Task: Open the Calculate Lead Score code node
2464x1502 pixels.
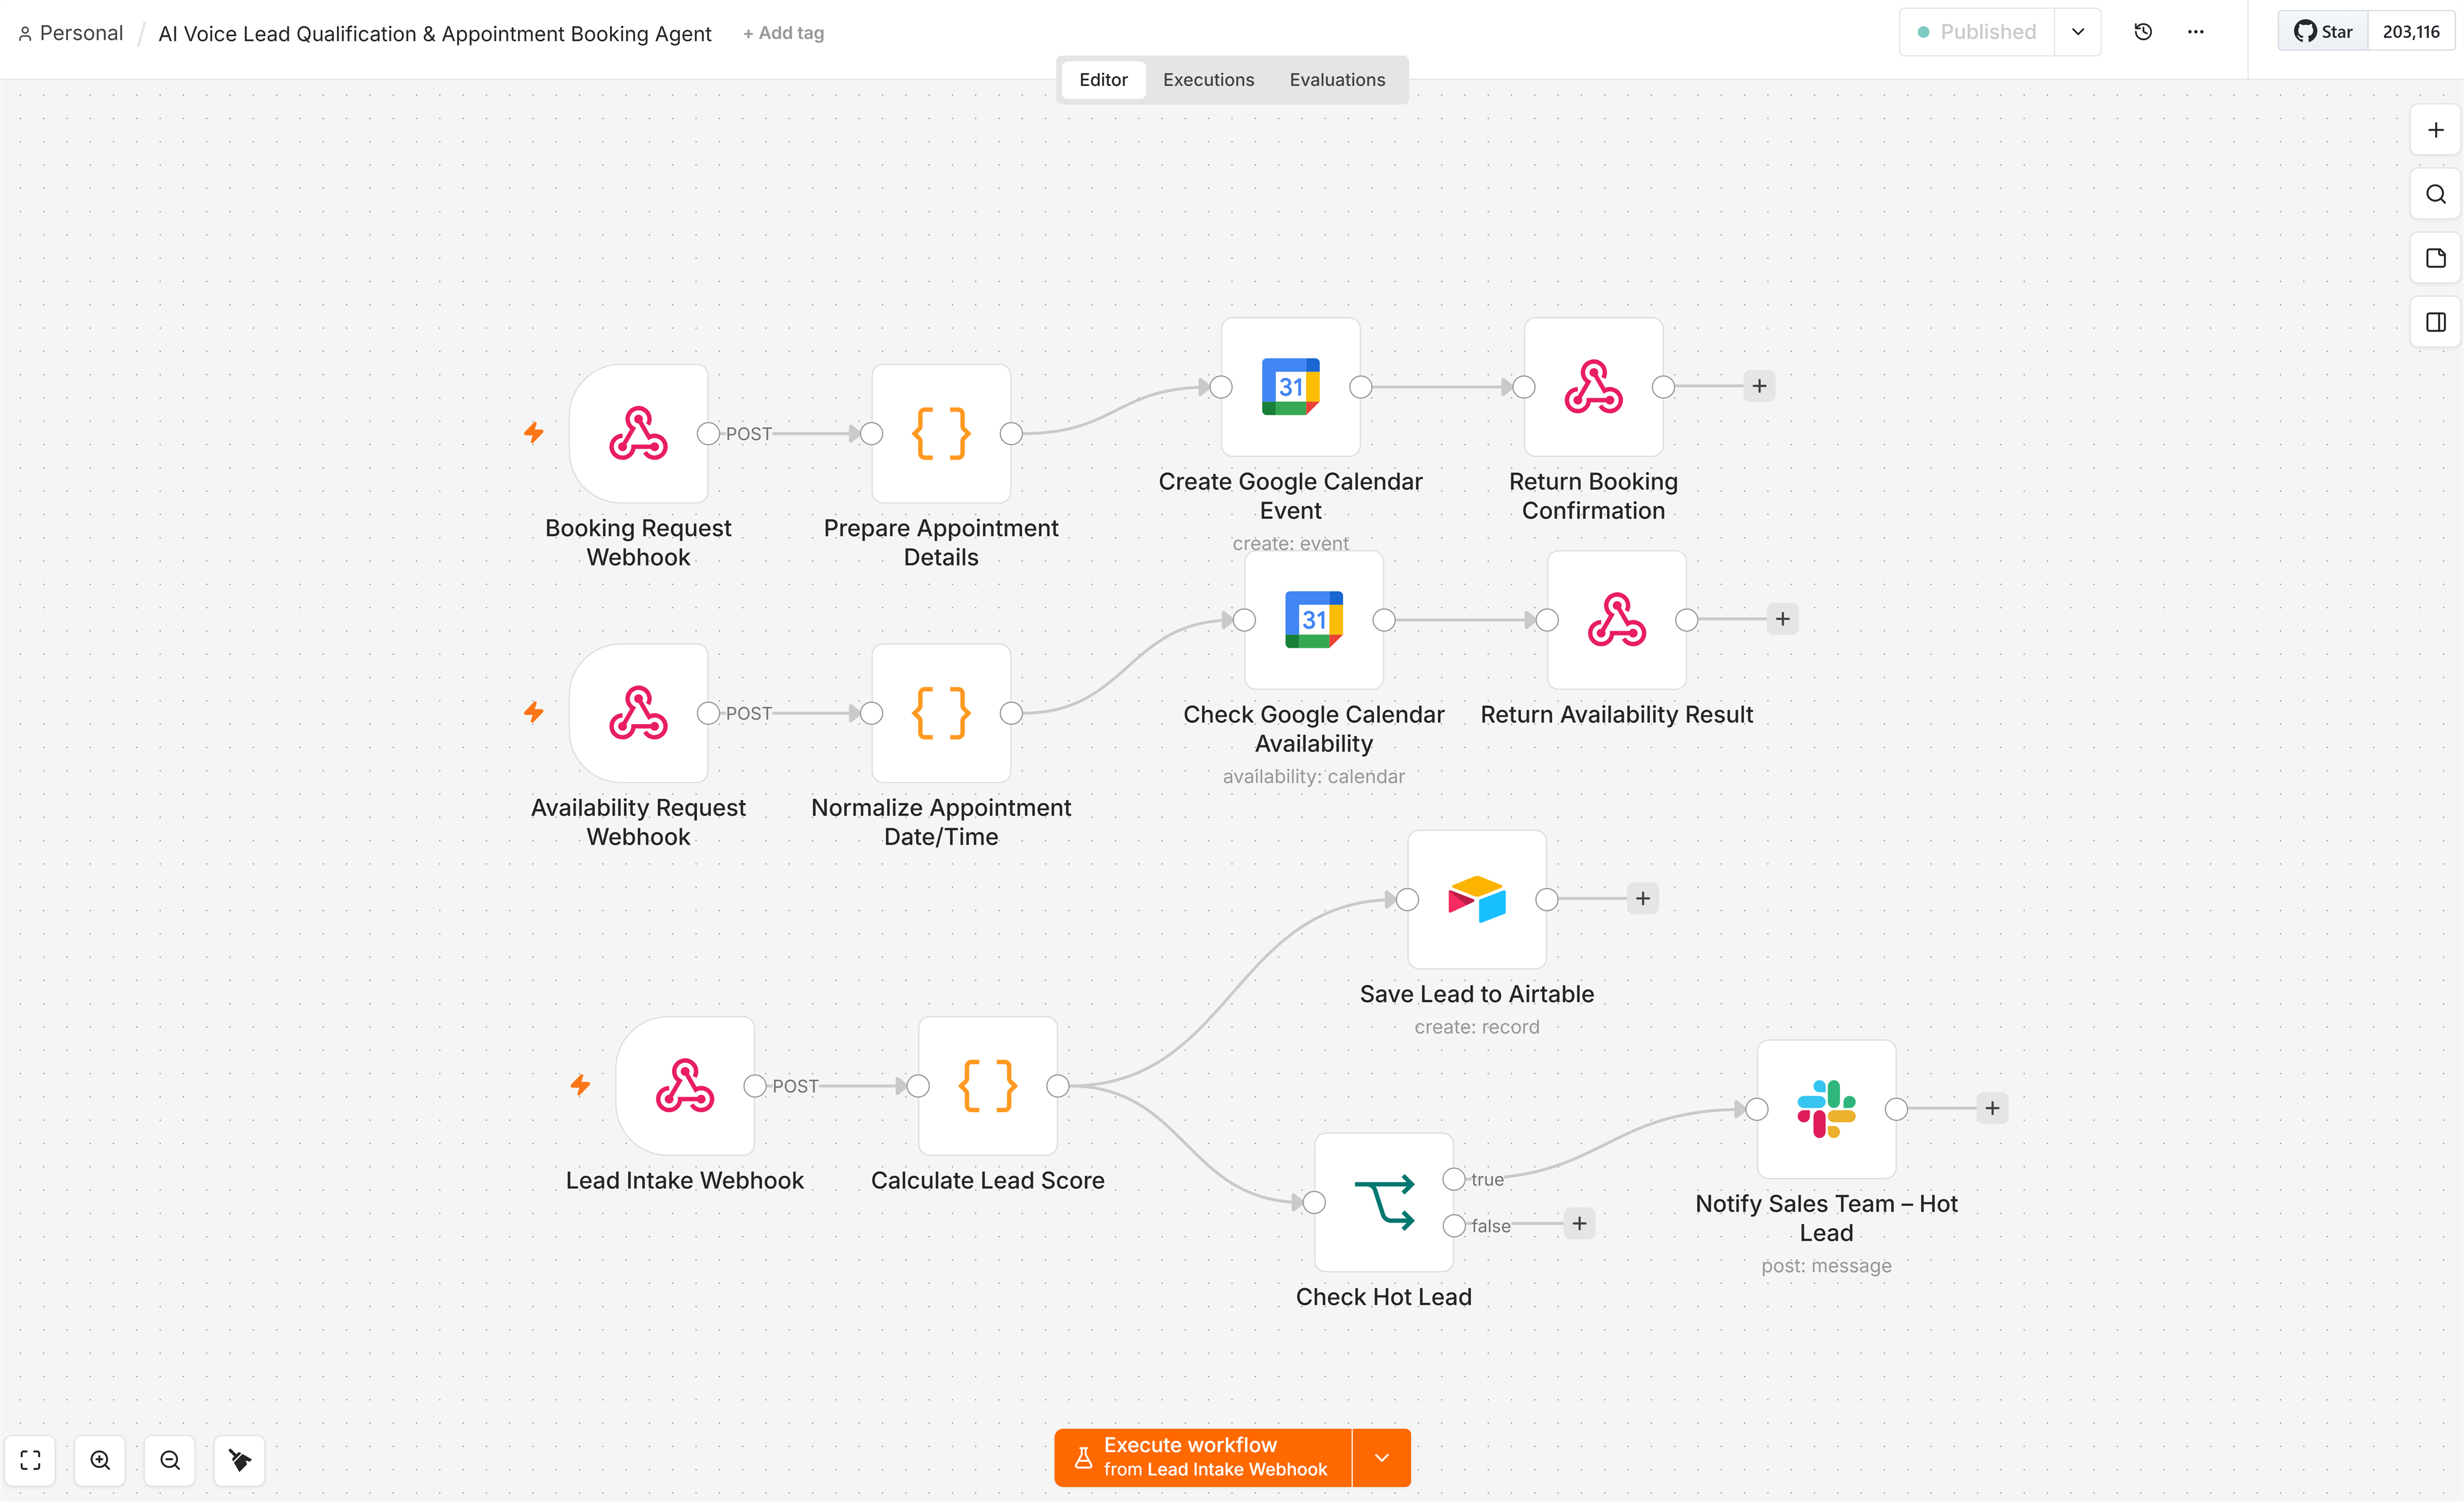Action: click(x=987, y=1086)
